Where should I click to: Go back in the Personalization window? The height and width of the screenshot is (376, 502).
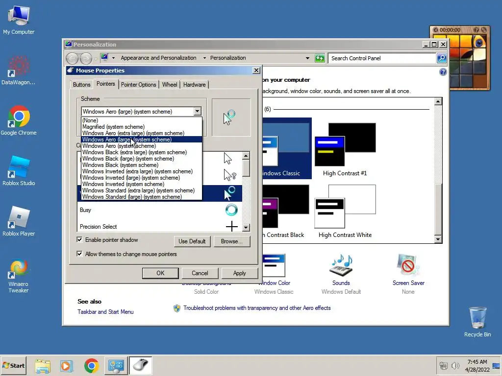click(73, 59)
